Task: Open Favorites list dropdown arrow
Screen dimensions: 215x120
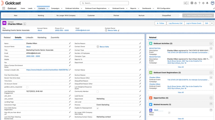Action: [188, 3]
